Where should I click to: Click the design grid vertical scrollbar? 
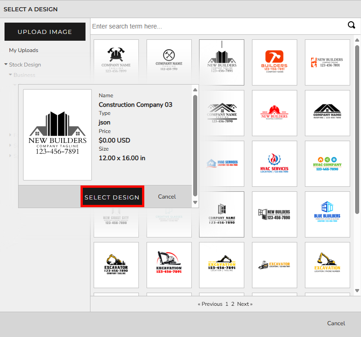[357, 136]
